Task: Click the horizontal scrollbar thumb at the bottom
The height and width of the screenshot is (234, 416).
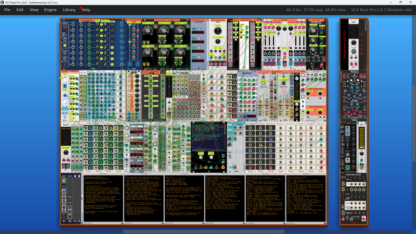Action: coord(204,232)
